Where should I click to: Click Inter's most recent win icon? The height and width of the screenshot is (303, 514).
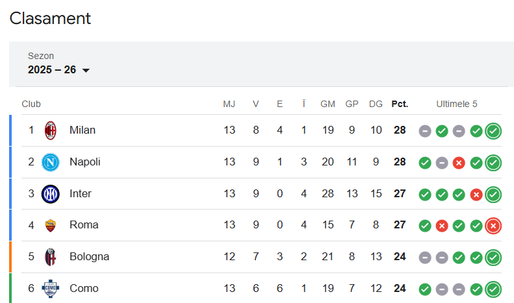493,193
